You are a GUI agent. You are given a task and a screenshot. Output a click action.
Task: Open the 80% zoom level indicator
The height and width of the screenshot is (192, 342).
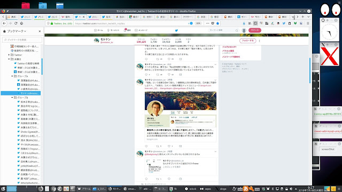point(198,23)
